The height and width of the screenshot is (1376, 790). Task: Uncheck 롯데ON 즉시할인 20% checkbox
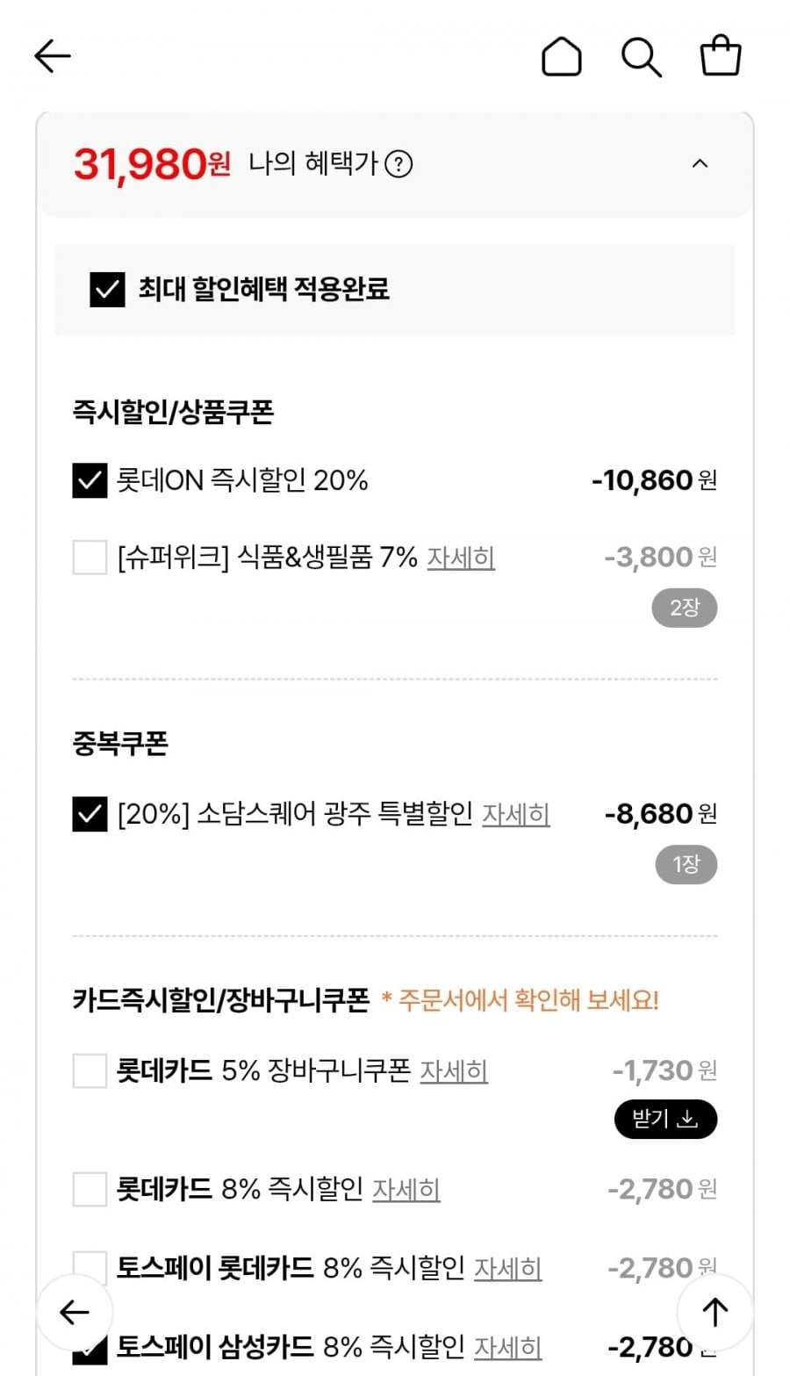pos(90,480)
